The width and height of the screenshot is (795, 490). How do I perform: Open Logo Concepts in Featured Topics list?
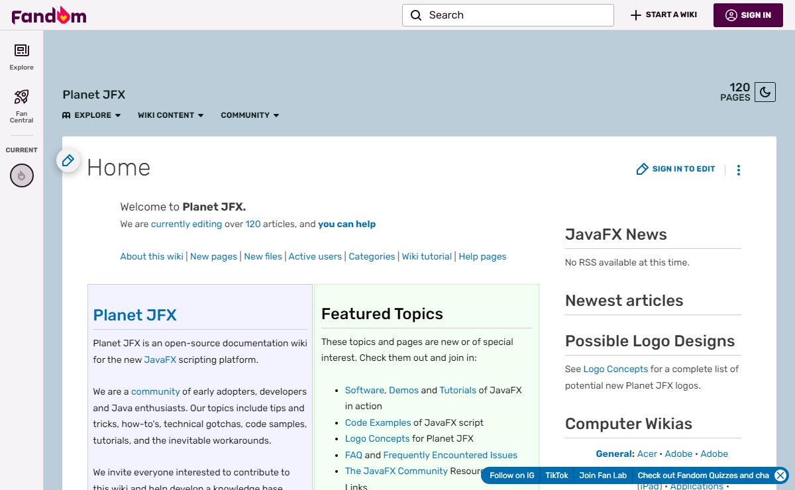[x=377, y=438]
